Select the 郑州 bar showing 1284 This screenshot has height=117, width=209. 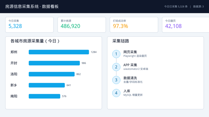(x=59, y=52)
